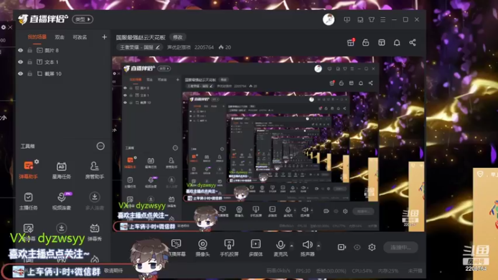The height and width of the screenshot is (280, 498).
Task: Open the 类型 dropdown beside the logo
Action: [x=83, y=19]
